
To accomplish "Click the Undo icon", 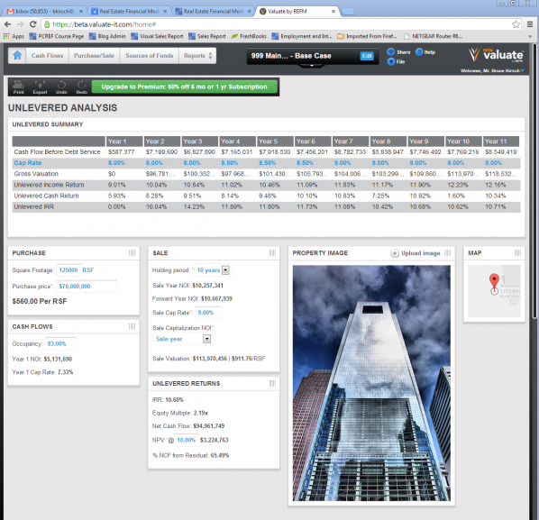I will (61, 84).
